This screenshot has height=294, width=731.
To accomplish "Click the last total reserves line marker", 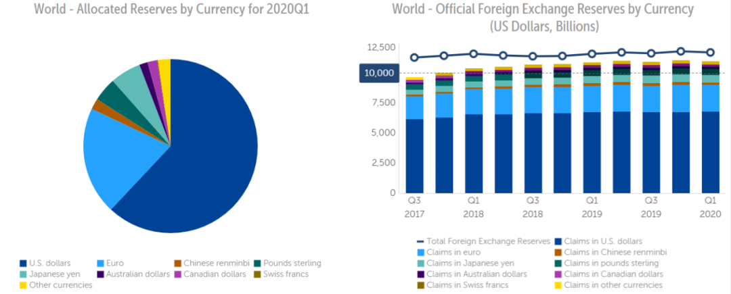I will pos(710,52).
